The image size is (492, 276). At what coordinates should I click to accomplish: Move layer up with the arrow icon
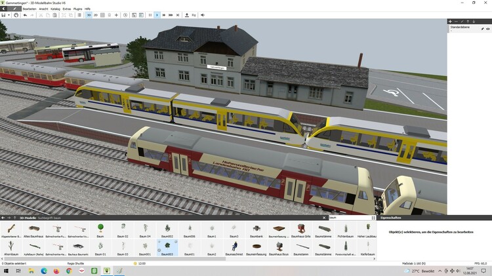[x=468, y=22]
